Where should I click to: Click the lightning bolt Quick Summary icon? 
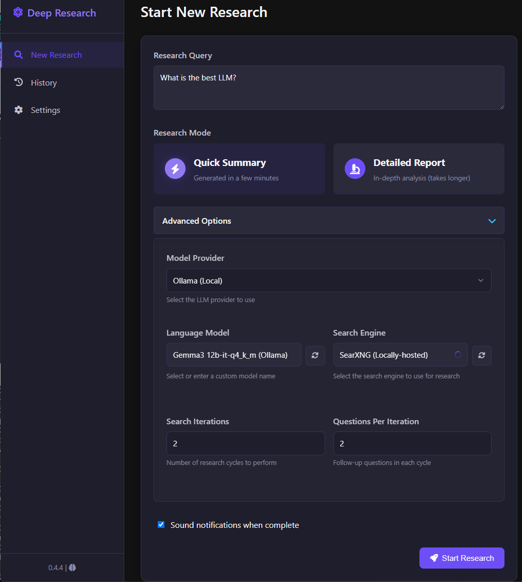(x=175, y=169)
